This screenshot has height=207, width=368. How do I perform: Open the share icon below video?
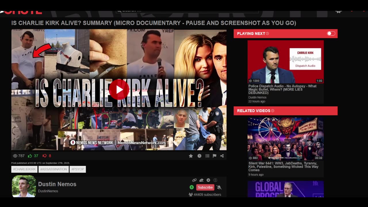[x=222, y=156]
